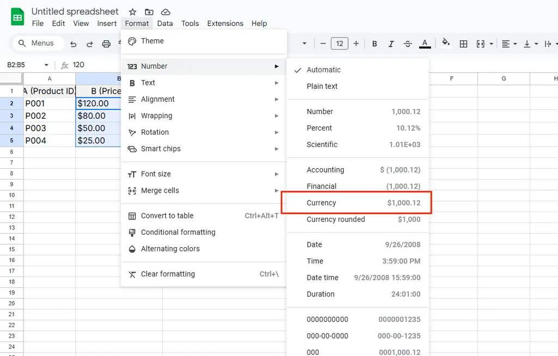
Task: Open the horizontal align dropdown in toolbar
Action: click(x=509, y=44)
